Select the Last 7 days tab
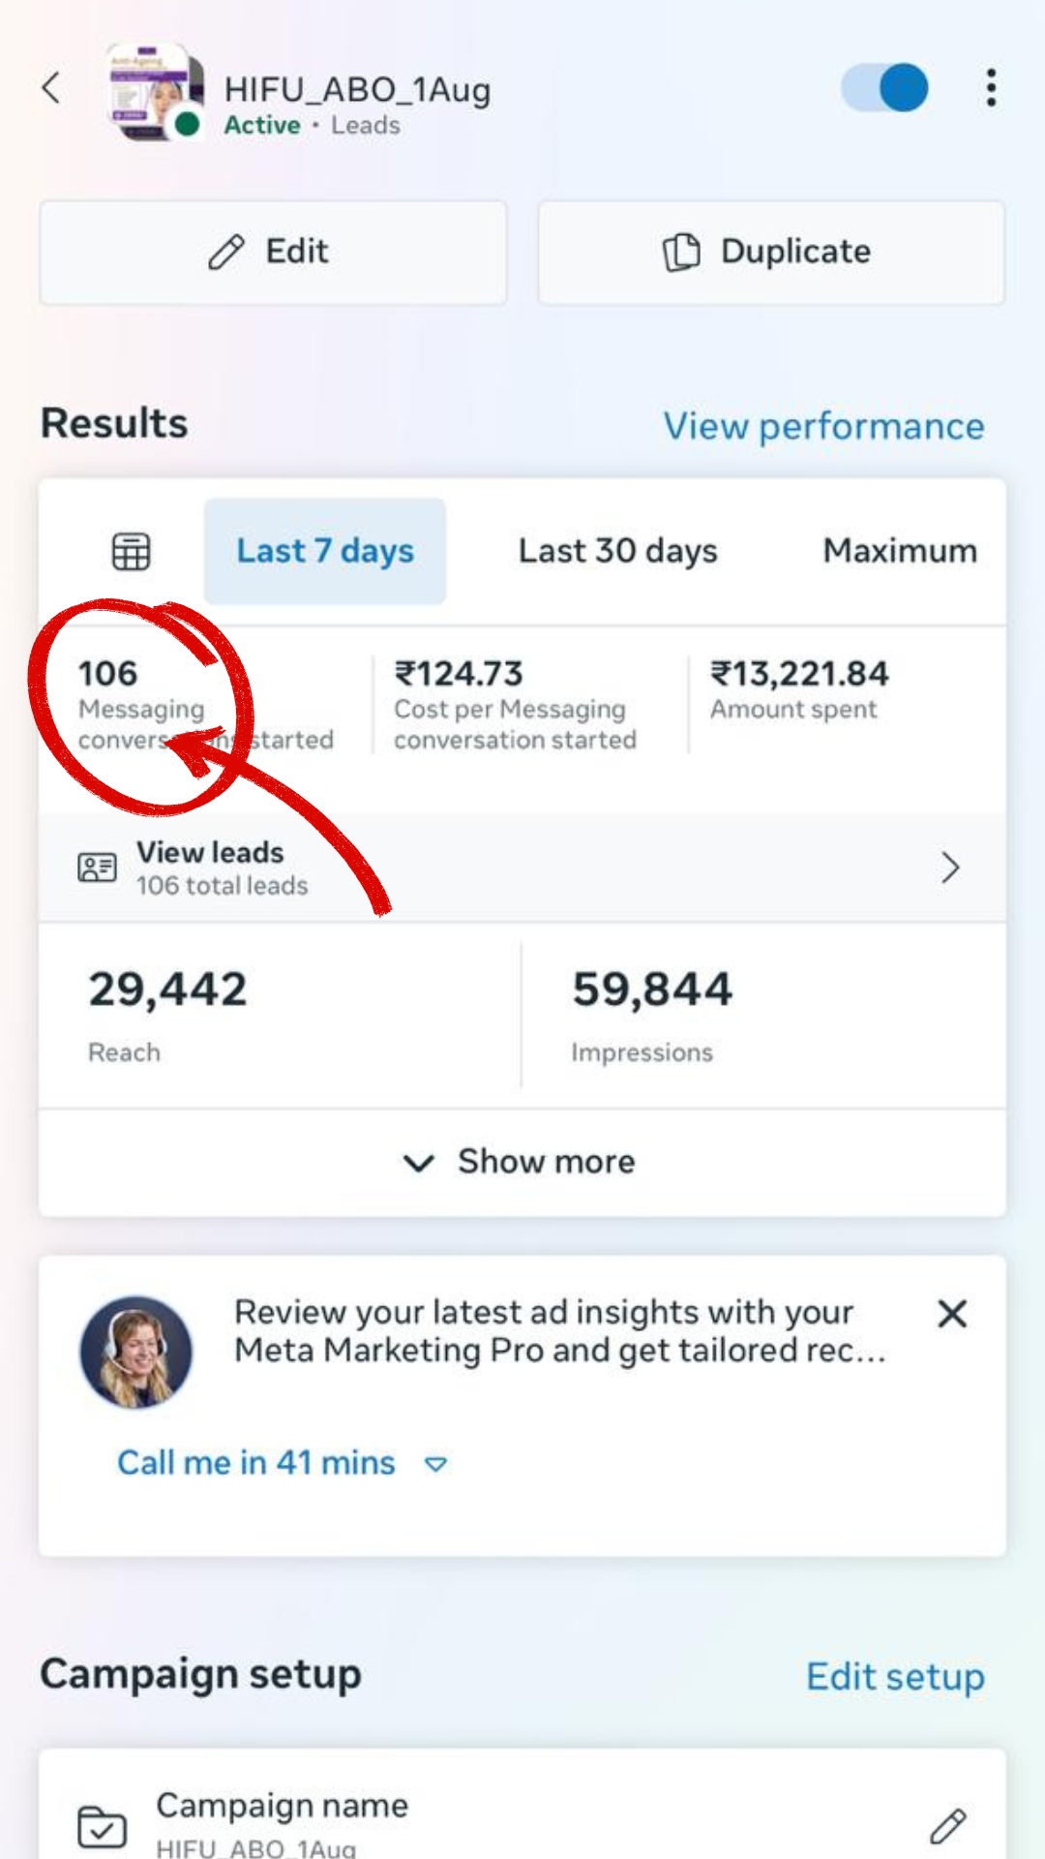1045x1859 pixels. tap(325, 551)
